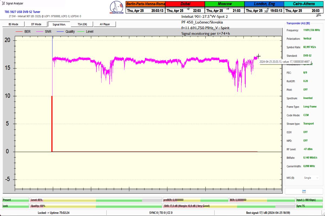Viewport: 325px width, 216px height.
Task: Click the DXSATCS.COM satellite logo
Action: pyautogui.click(x=117, y=8)
